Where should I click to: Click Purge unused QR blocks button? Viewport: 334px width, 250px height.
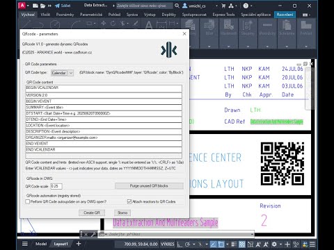149,186
